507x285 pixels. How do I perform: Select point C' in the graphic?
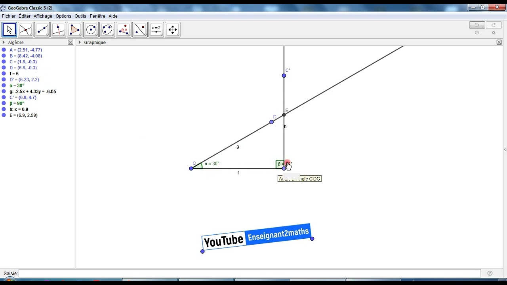tap(284, 76)
